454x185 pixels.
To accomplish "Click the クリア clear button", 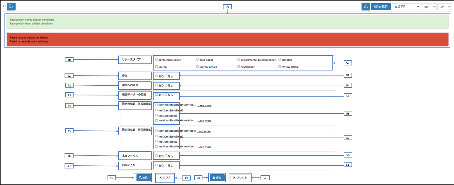I will (x=165, y=178).
